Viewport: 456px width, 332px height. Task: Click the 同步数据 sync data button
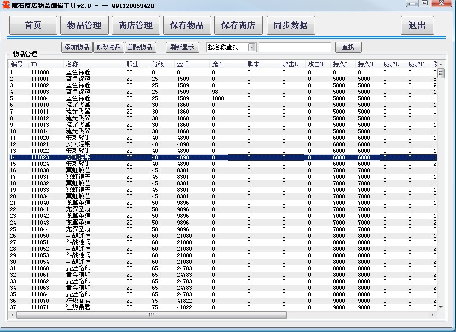pos(290,25)
